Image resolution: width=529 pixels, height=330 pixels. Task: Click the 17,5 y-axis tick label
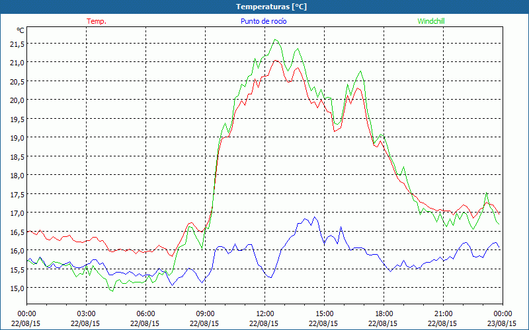click(17, 195)
